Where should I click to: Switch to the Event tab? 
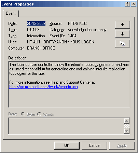(x=11, y=13)
